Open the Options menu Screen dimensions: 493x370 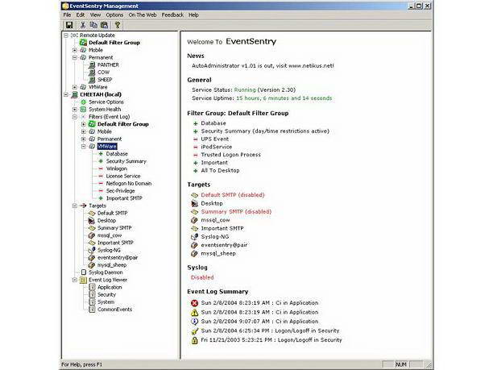pyautogui.click(x=114, y=15)
